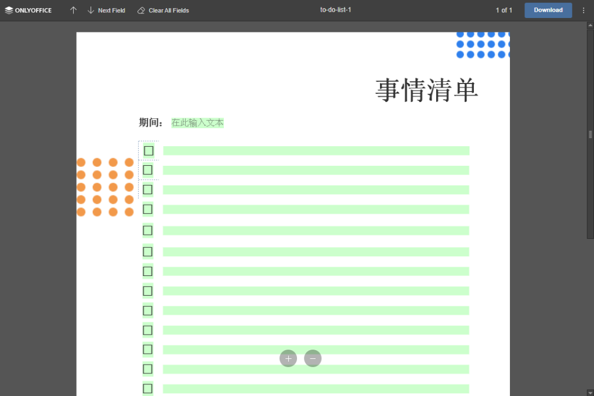Check the second to-do list checkbox
Image resolution: width=594 pixels, height=396 pixels.
coord(148,169)
